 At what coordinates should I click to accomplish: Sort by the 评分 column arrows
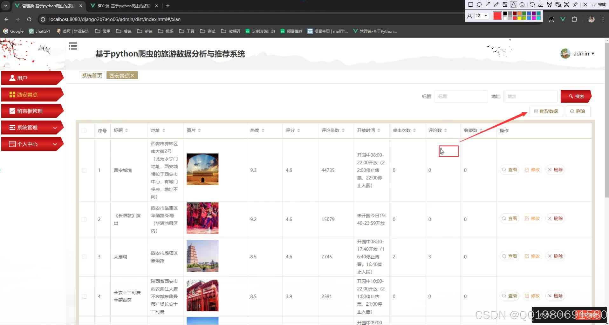298,130
